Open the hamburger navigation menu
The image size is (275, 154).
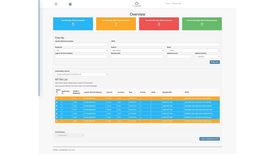[56, 4]
